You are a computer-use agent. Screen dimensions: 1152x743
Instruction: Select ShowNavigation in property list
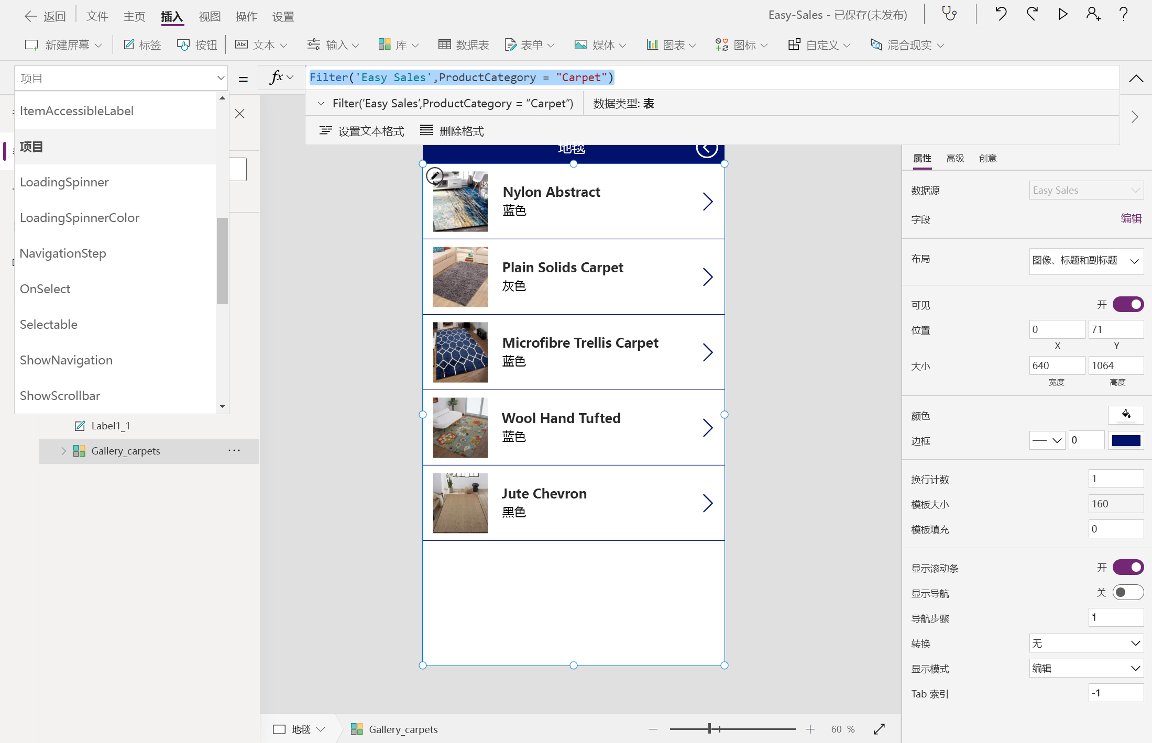(x=115, y=360)
